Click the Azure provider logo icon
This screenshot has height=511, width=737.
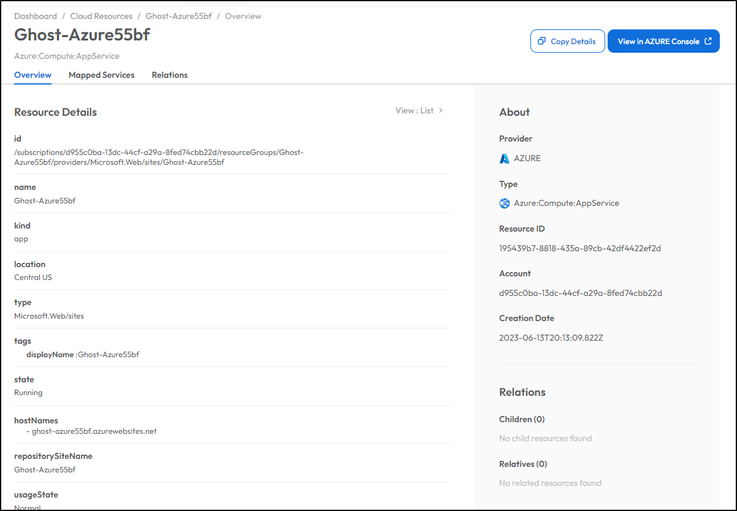[505, 158]
